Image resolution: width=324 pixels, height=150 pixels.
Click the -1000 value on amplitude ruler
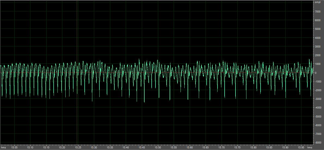(x=318, y=81)
